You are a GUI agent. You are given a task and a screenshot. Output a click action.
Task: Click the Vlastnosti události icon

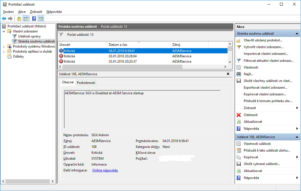[239, 144]
